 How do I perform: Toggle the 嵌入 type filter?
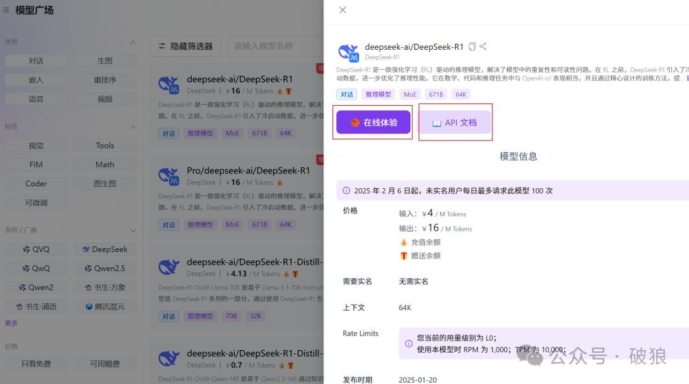(36, 80)
